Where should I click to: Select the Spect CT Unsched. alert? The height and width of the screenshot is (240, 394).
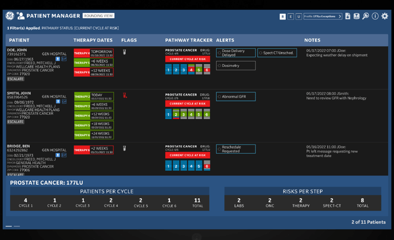[261, 53]
